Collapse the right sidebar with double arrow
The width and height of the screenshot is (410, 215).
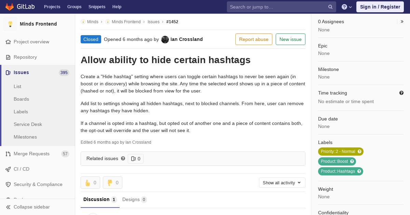402,21
